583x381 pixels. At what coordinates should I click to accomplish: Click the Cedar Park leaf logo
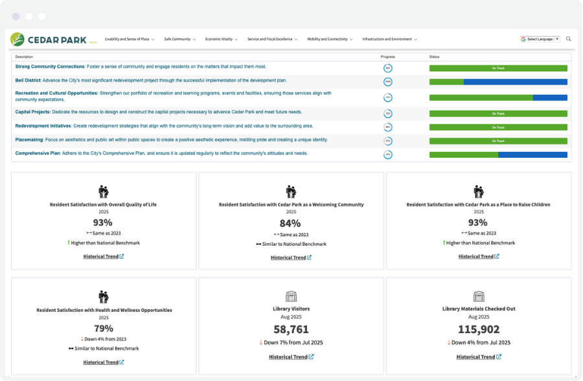tap(19, 39)
